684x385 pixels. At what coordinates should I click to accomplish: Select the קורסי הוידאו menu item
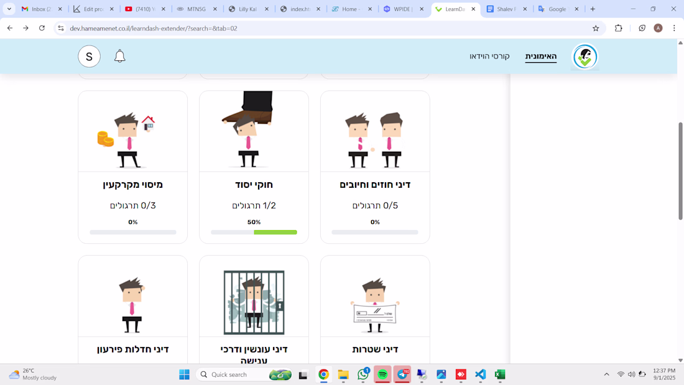[489, 57]
